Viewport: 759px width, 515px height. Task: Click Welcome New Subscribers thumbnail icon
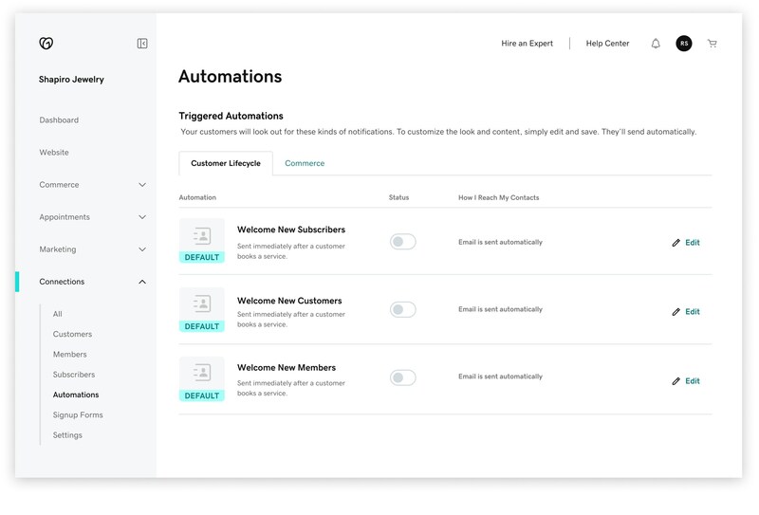(201, 235)
